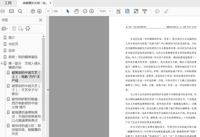200x137 pixels.
Task: Collapse the side panel with the arrow handle
Action: pyautogui.click(x=48, y=90)
